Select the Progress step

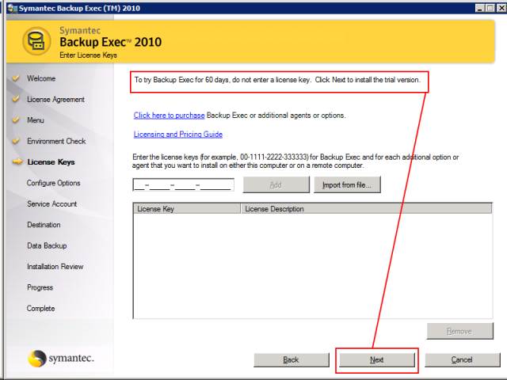pyautogui.click(x=40, y=287)
